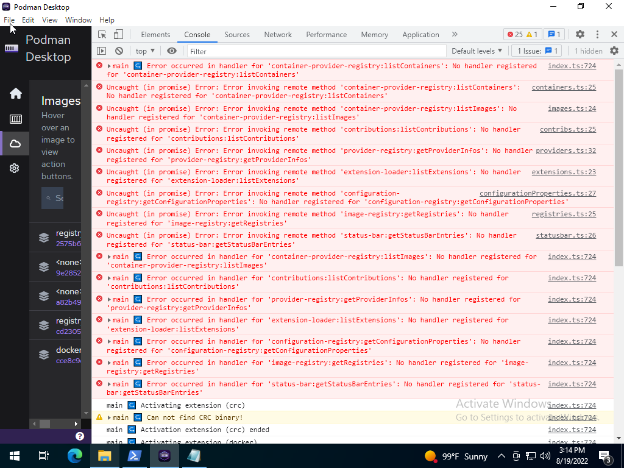Go to Home dashboard in sidebar
This screenshot has width=624, height=468.
point(15,93)
